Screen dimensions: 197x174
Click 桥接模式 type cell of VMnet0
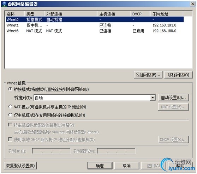[x=34, y=20]
